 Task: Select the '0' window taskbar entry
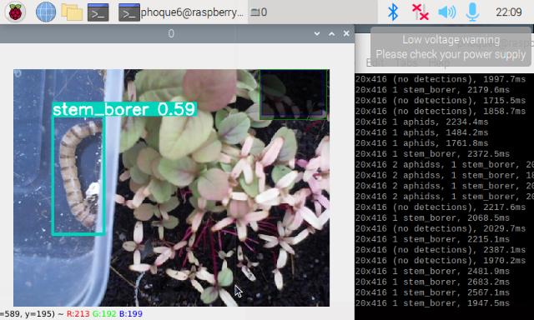tap(312, 12)
